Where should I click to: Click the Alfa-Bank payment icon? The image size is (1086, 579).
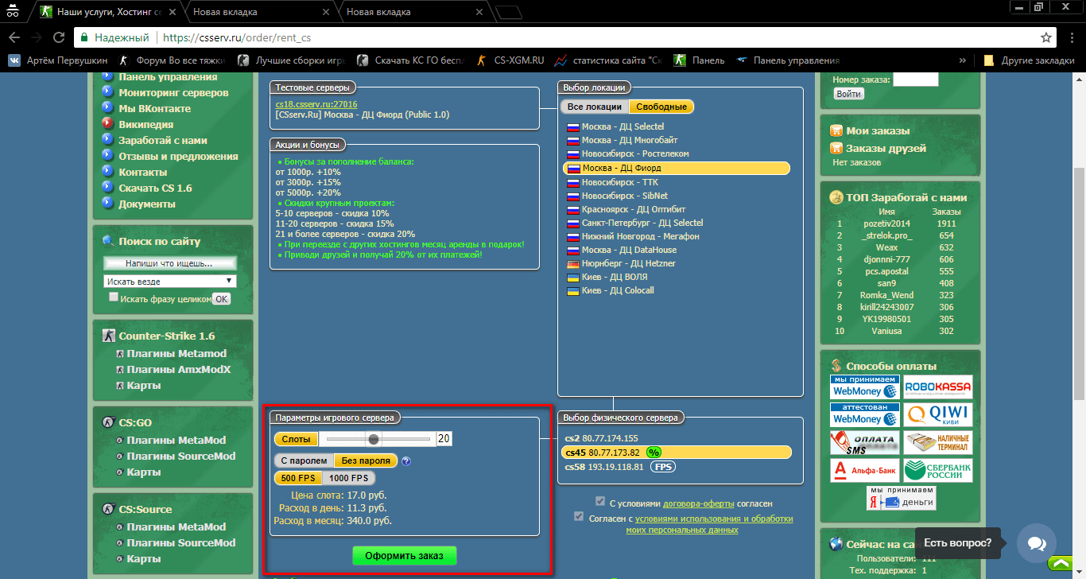[x=865, y=470]
